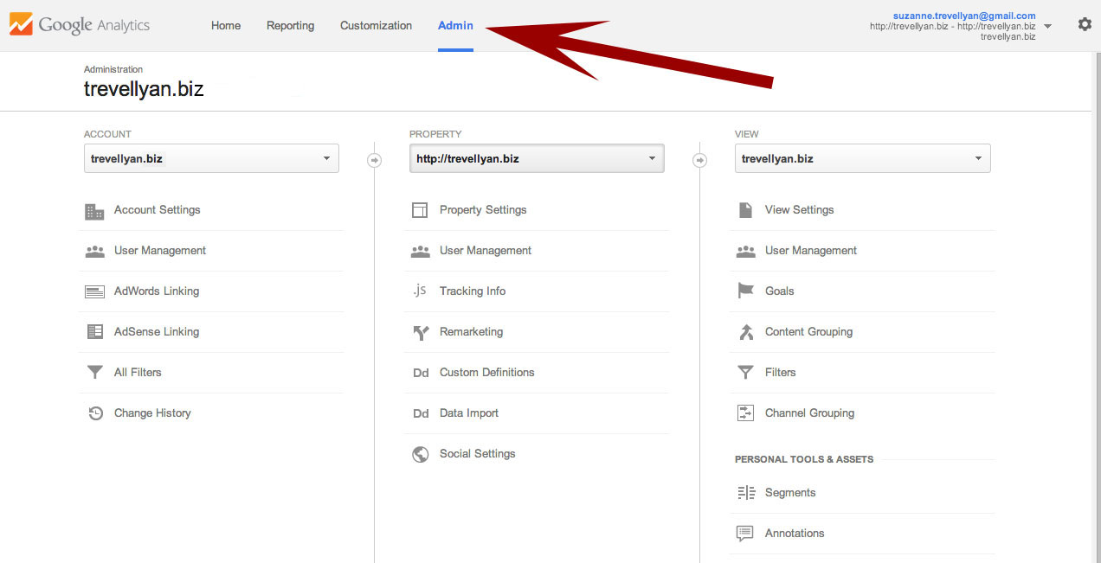Viewport: 1101px width, 563px height.
Task: Open the Property dropdown http://trevellyan.biz
Action: 537,158
